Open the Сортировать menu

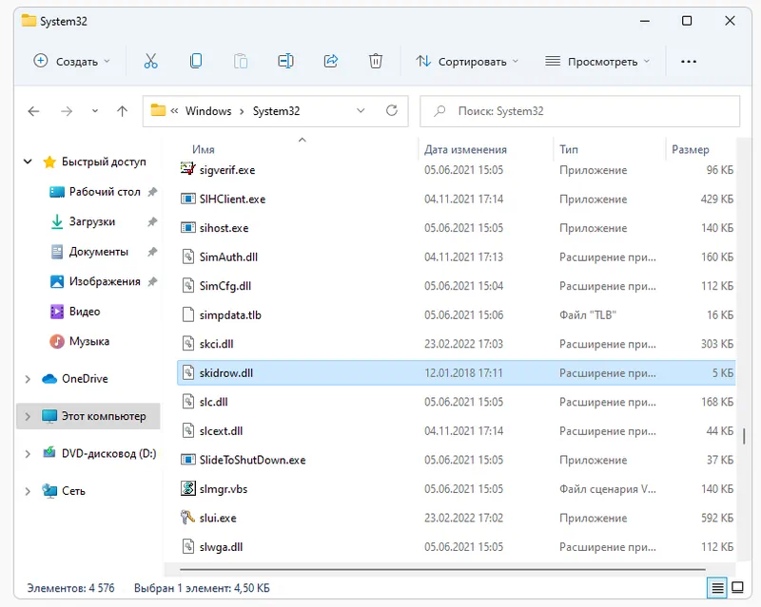point(468,61)
